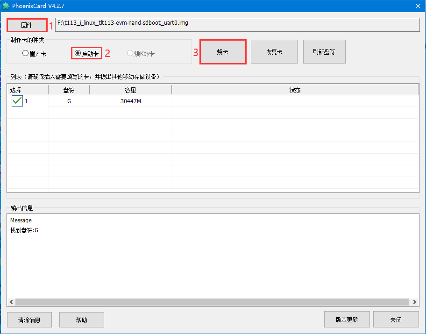Toggle the checkbox for drive row 1
Screen dimensions: 426x334
click(x=17, y=101)
